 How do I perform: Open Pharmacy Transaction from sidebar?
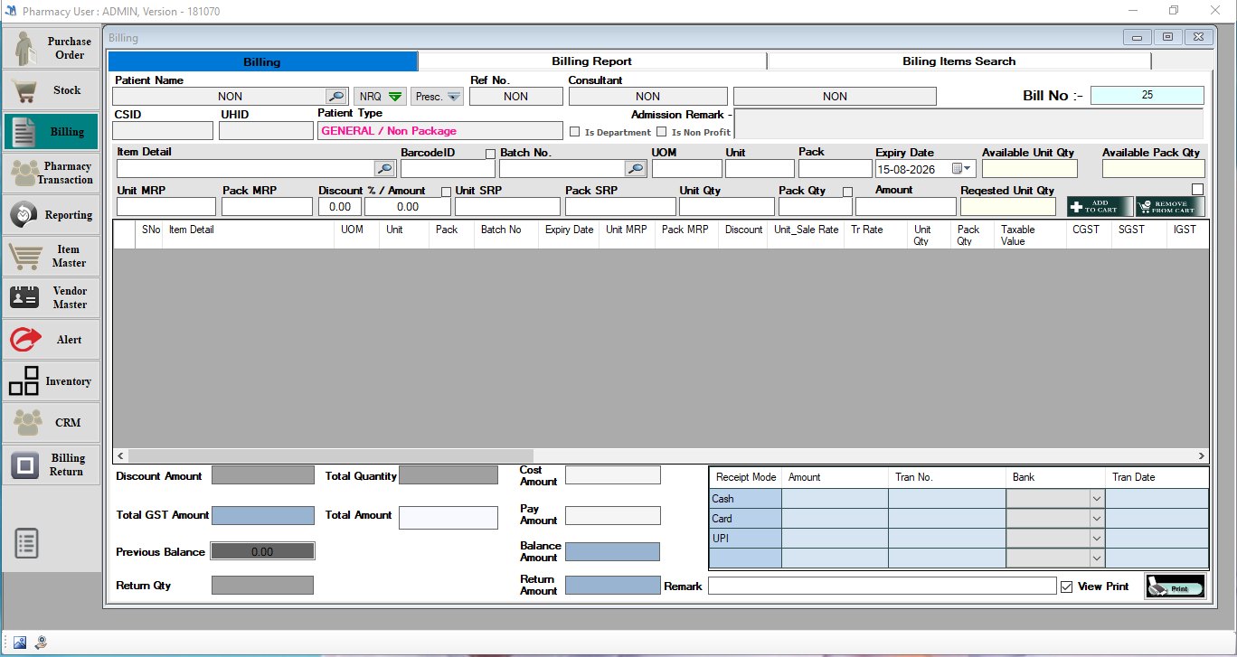point(51,173)
